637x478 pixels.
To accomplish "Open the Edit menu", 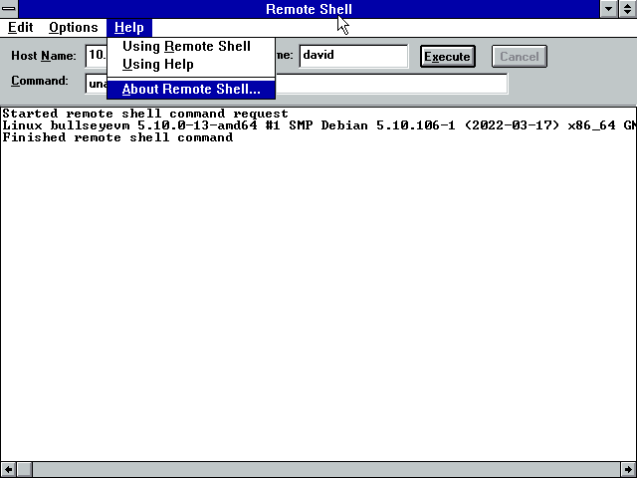I will 20,28.
